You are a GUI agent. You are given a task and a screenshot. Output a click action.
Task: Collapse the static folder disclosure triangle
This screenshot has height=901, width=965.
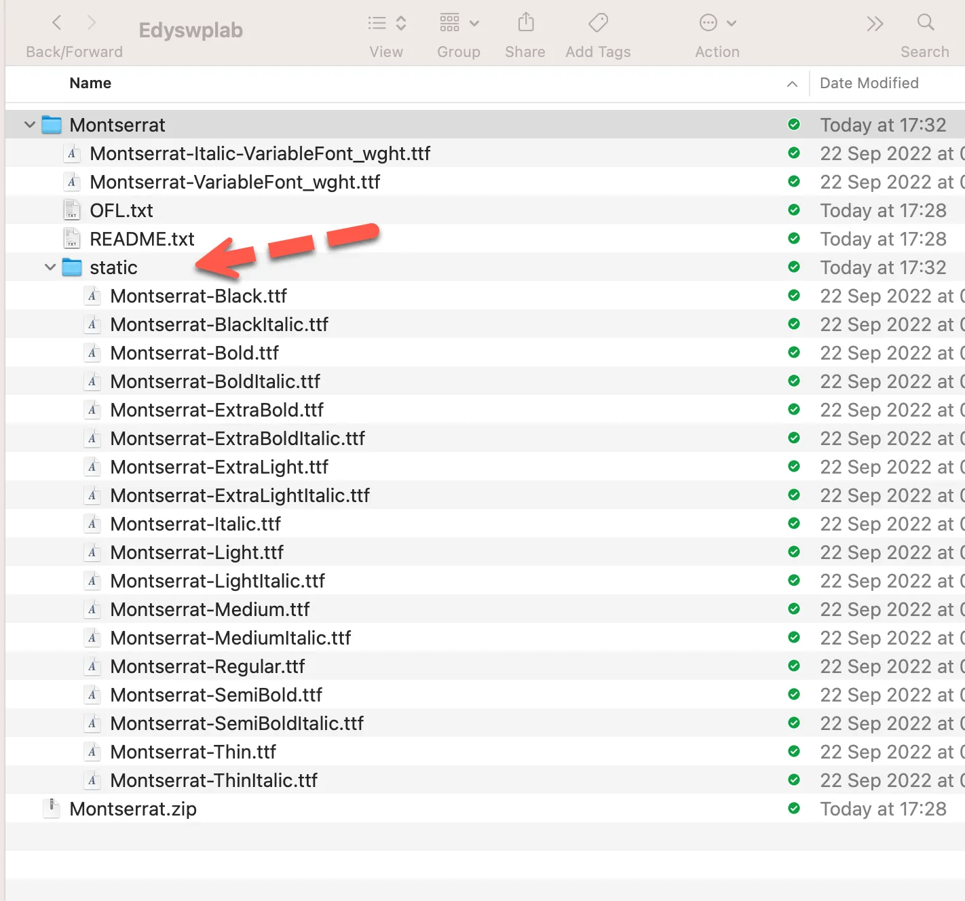tap(50, 267)
